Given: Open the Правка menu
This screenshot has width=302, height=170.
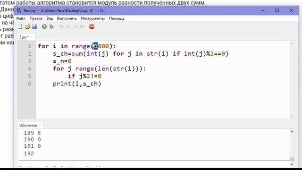Looking at the screenshot, I should coord(36,18).
